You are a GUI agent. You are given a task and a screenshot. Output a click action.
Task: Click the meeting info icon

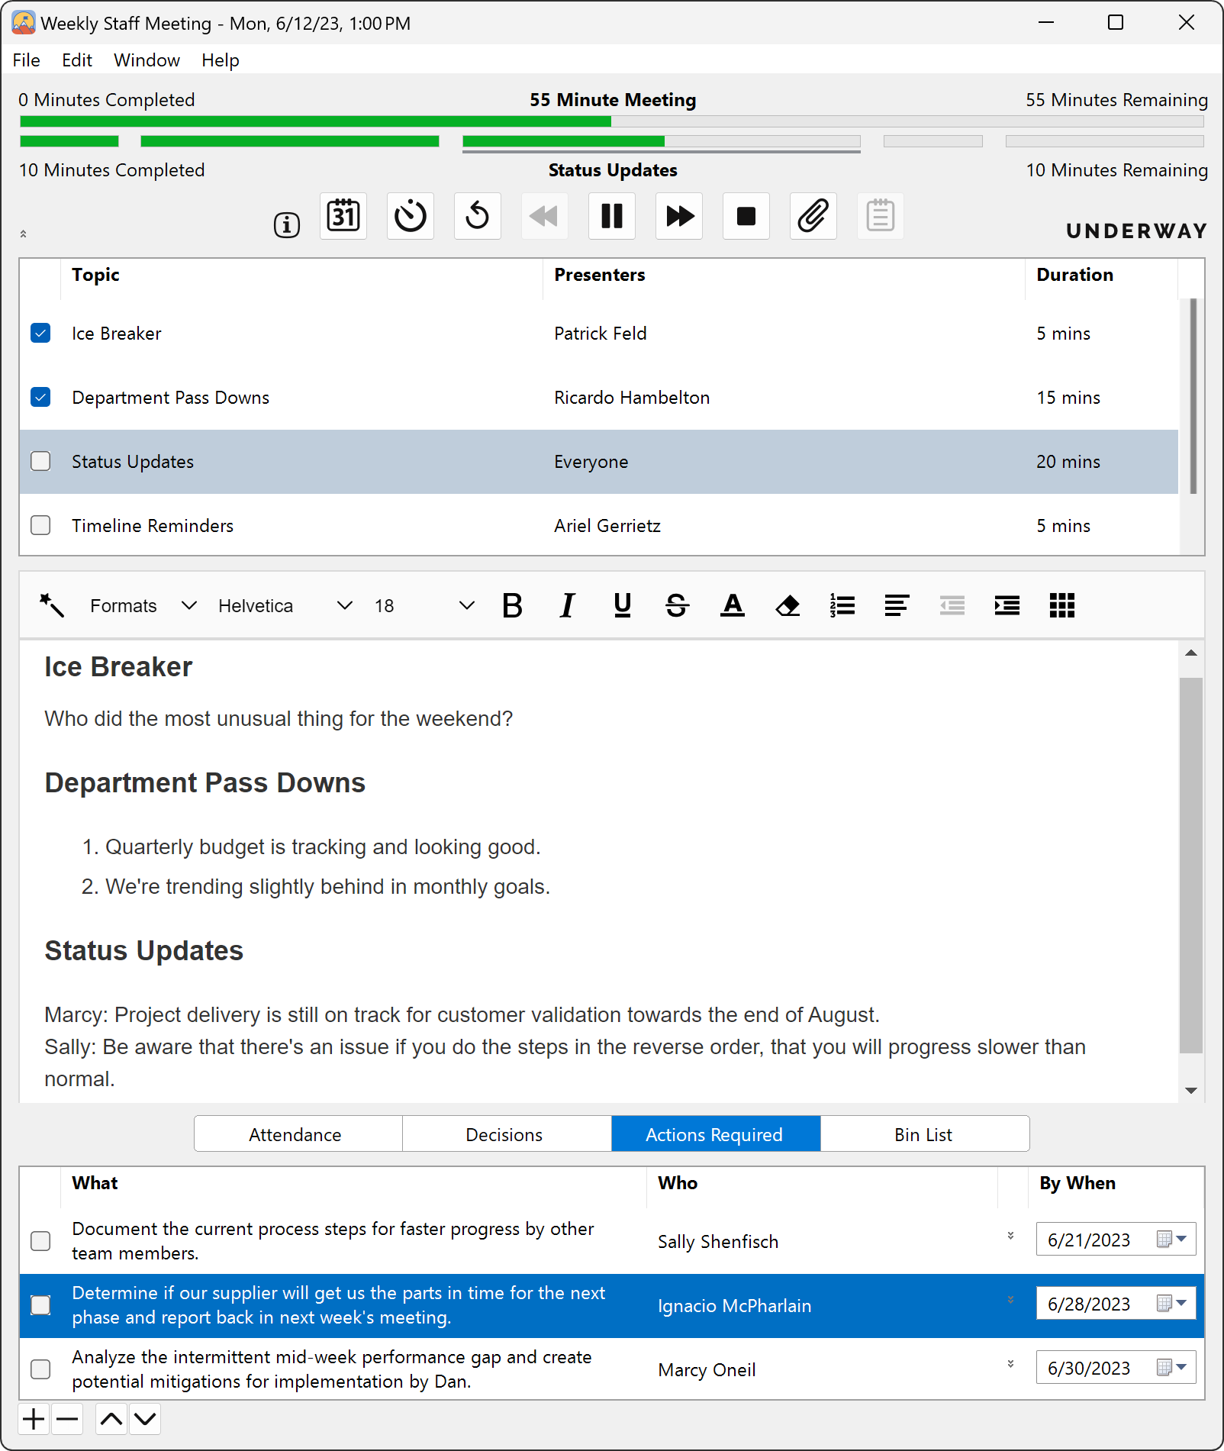[286, 225]
